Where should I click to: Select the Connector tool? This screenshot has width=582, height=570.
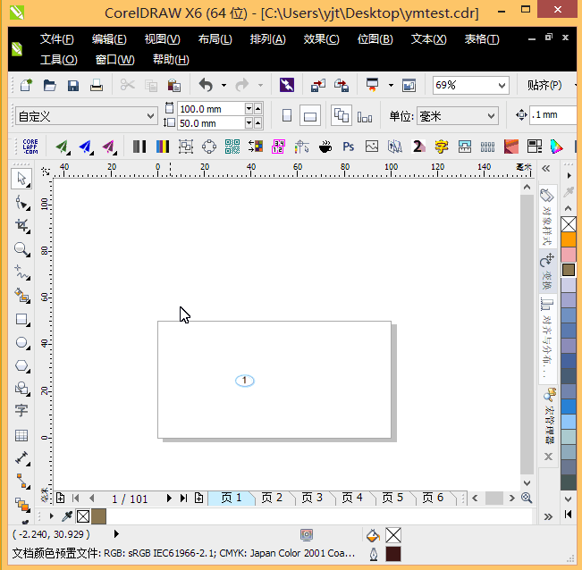click(x=21, y=481)
